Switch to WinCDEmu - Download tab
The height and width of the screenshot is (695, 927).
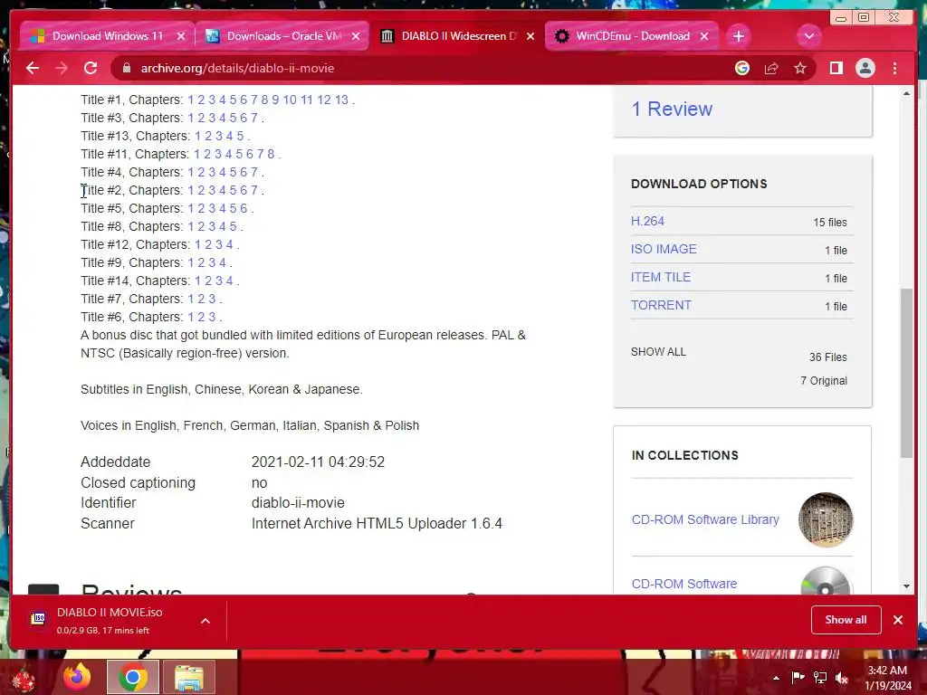coord(632,36)
